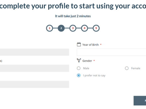
Task: Click the gender symbol icon
Action: pos(79,60)
